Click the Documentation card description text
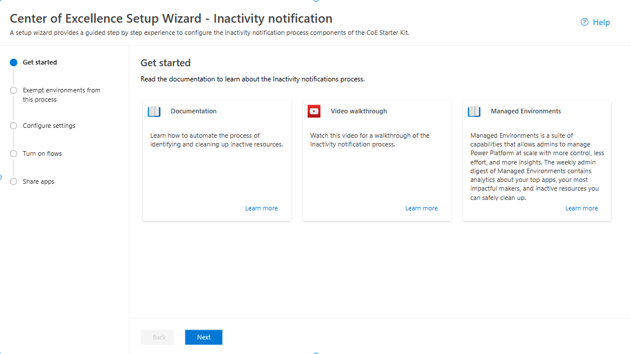 [x=216, y=140]
